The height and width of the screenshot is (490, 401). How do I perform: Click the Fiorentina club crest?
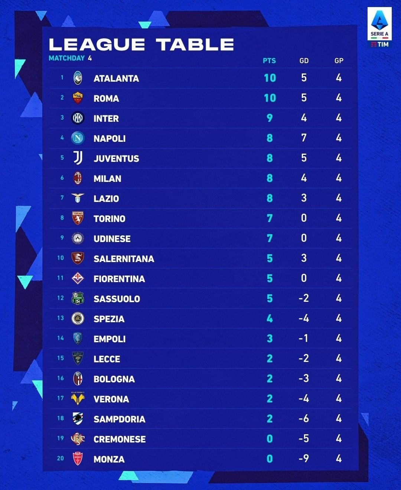click(x=78, y=278)
